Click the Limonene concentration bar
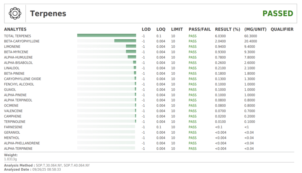 [131, 46]
